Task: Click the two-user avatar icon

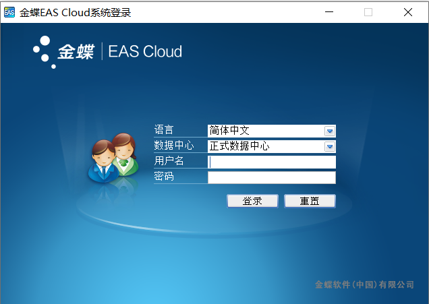Action: [x=113, y=158]
